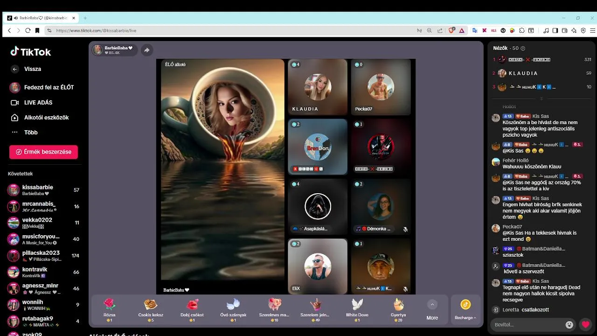
Task: Open the LIVE ADÁS section
Action: pyautogui.click(x=32, y=102)
